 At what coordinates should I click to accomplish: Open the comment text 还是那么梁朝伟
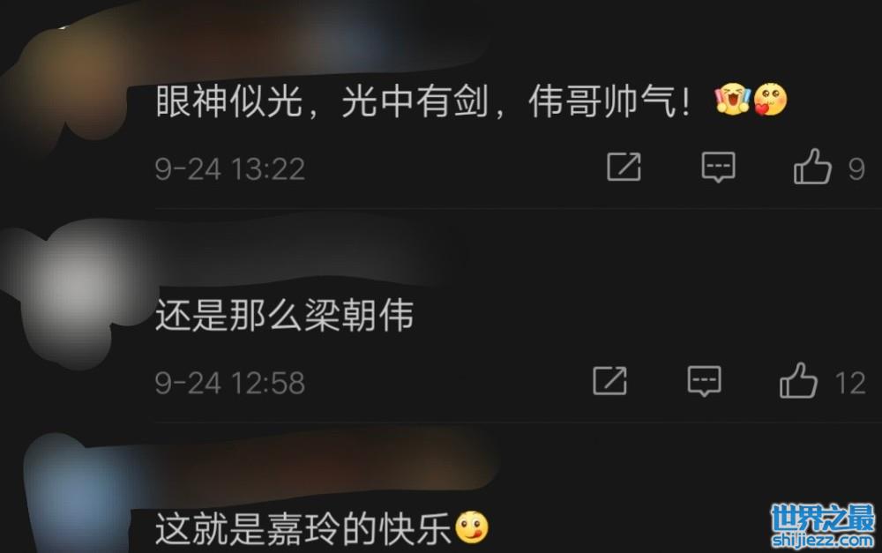click(x=284, y=315)
